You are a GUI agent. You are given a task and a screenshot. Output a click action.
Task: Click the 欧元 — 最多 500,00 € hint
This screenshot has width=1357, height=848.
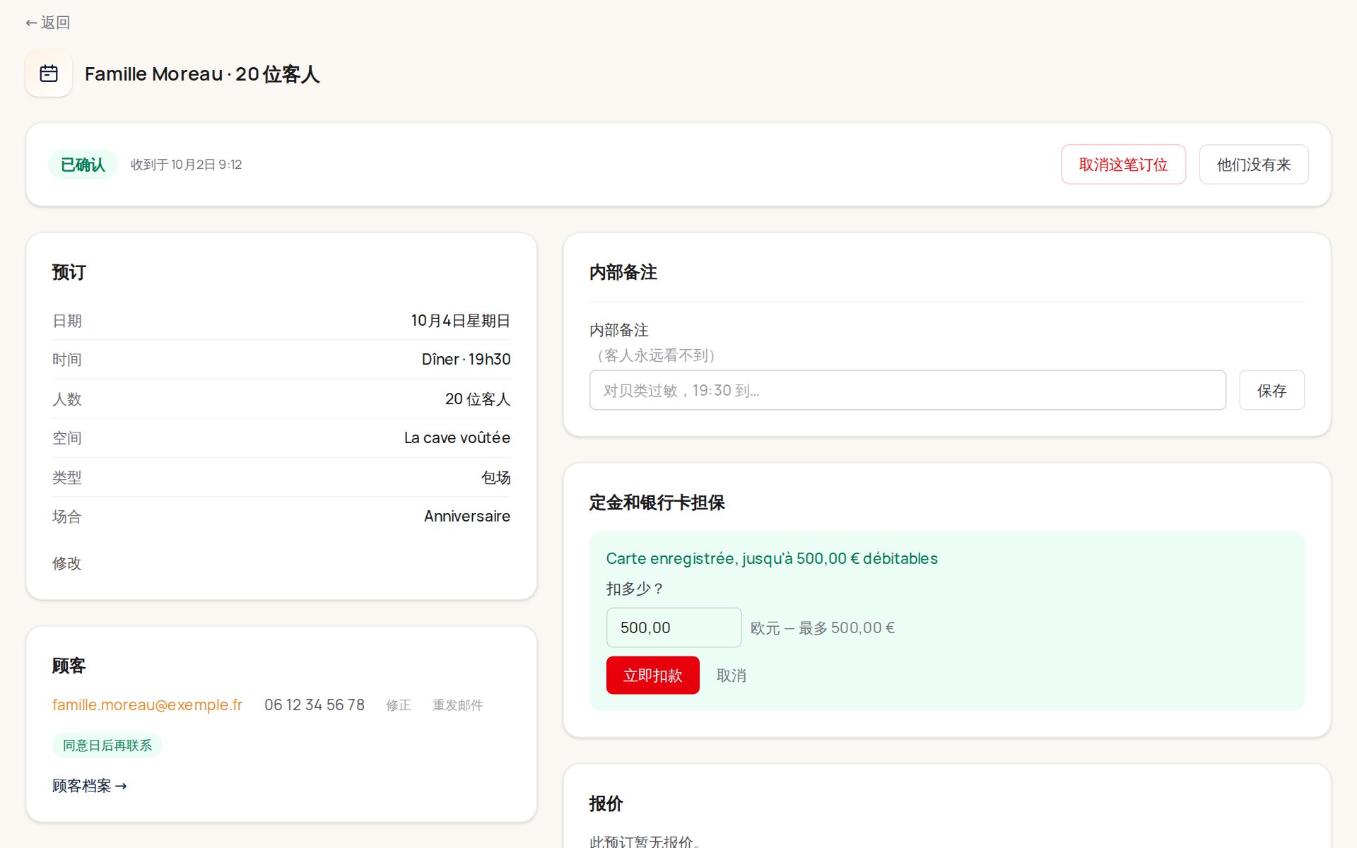coord(823,628)
